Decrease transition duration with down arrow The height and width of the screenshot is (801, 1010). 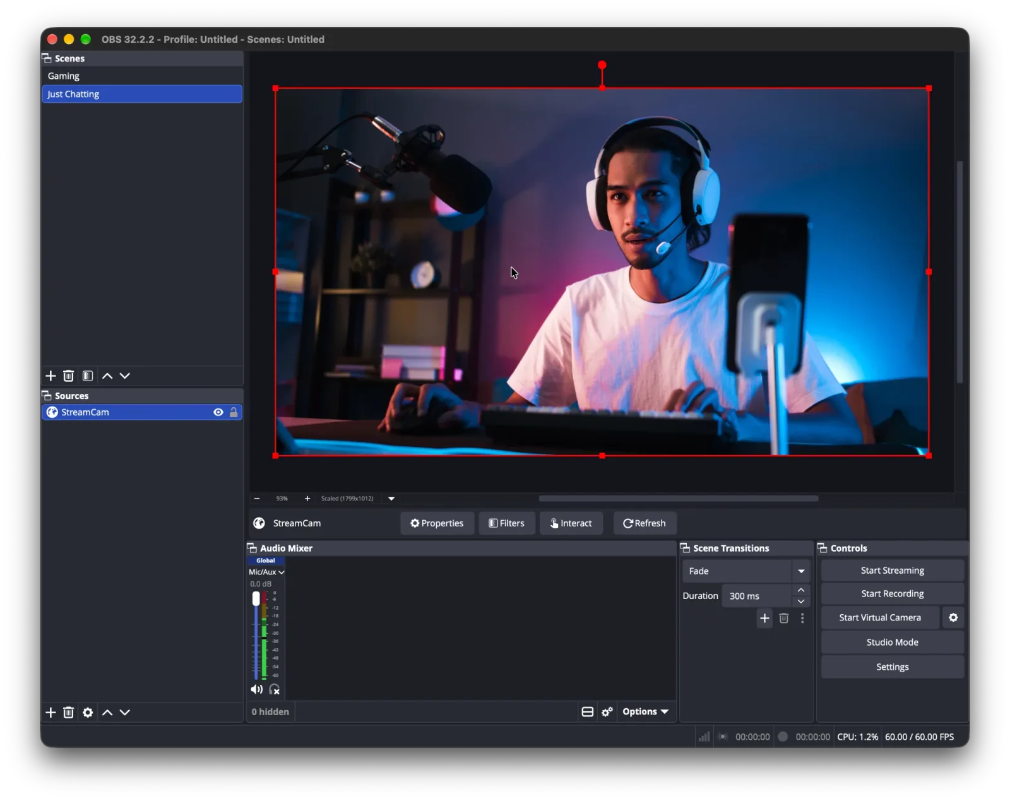click(801, 602)
